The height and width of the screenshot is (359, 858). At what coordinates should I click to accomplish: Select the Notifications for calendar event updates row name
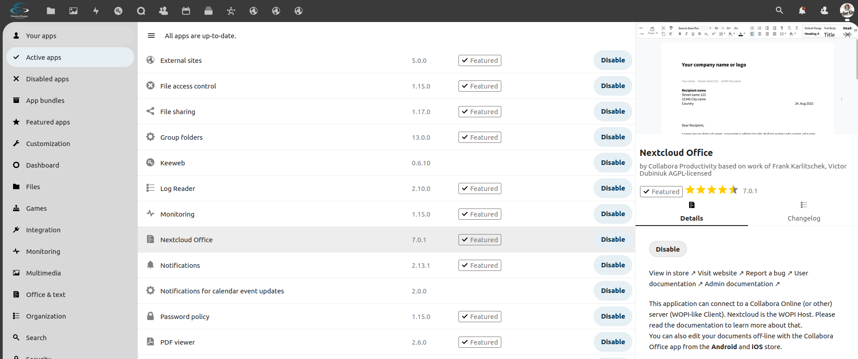[x=222, y=291]
